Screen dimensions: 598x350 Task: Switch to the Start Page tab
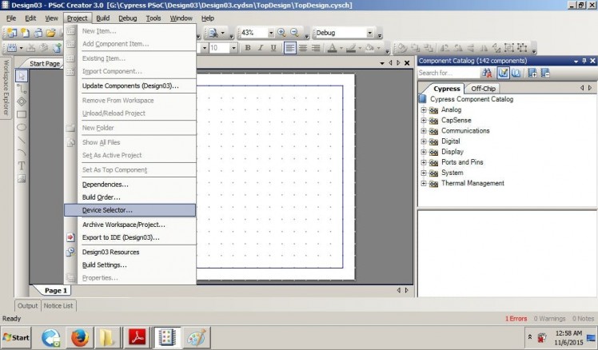click(45, 64)
